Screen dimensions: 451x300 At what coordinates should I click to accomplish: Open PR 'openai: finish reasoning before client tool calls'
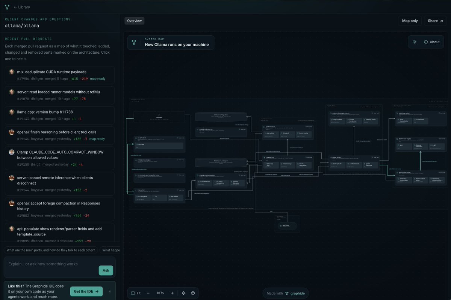tap(60, 135)
